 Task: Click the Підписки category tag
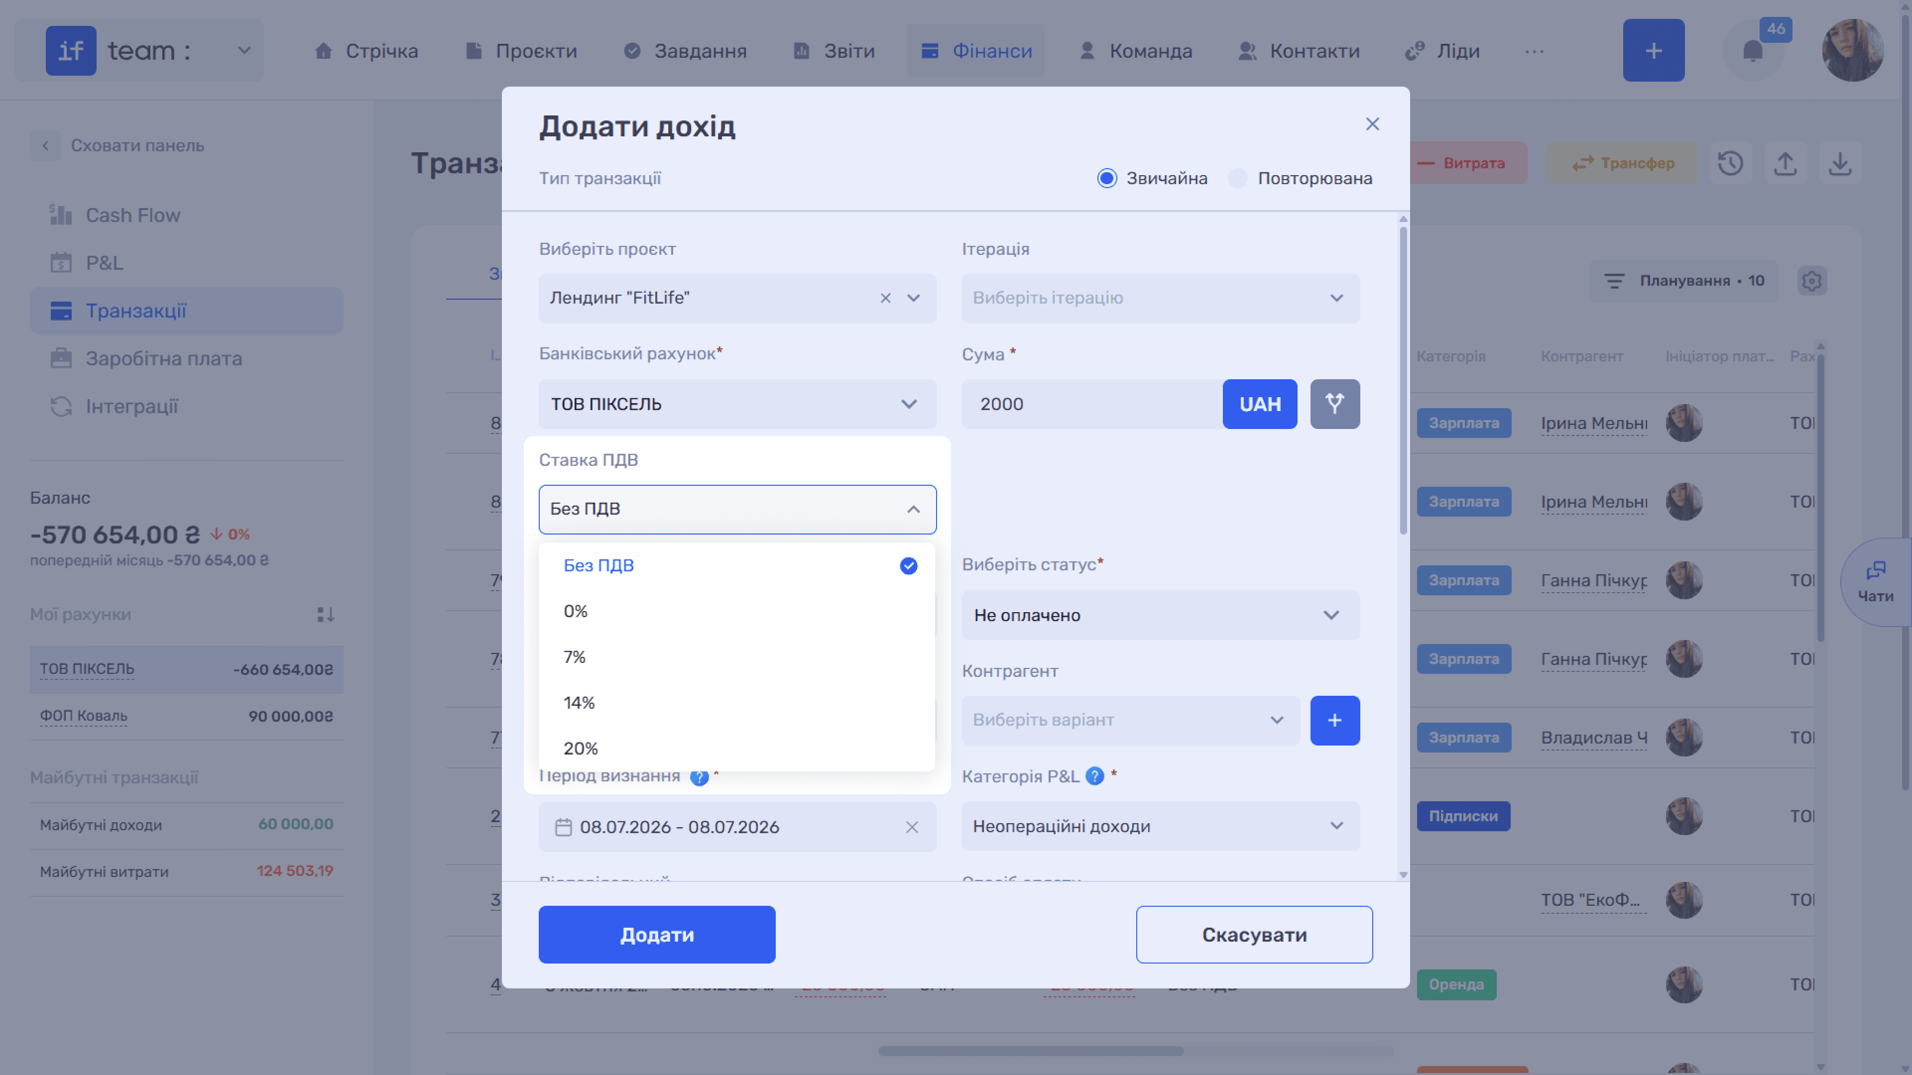(x=1463, y=816)
